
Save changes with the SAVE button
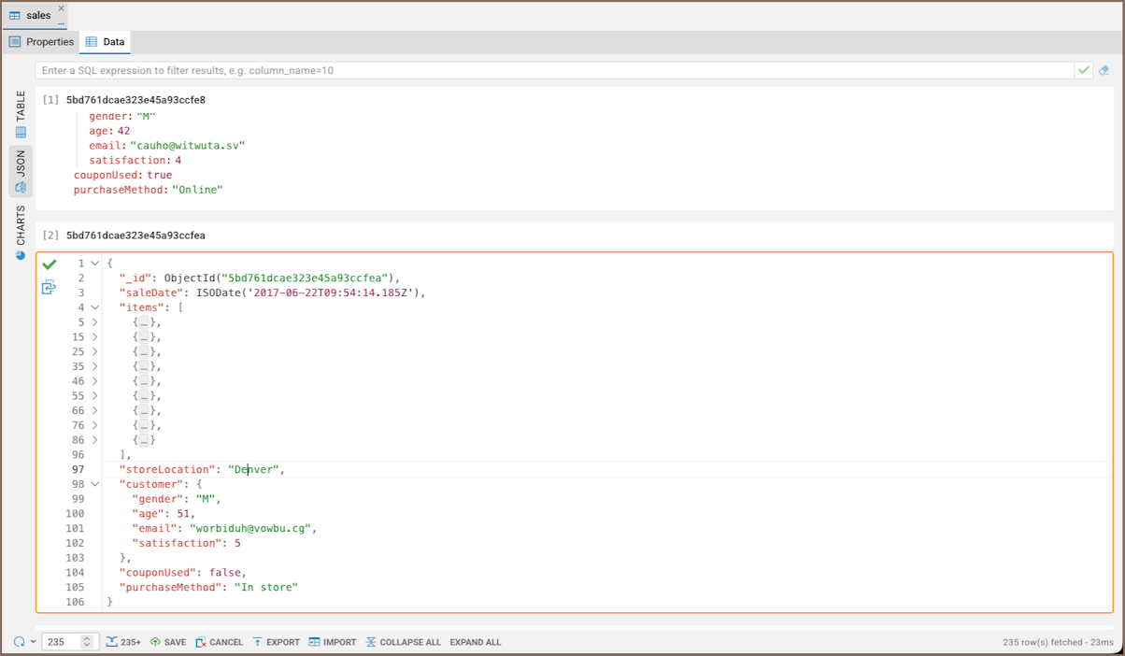click(x=168, y=642)
